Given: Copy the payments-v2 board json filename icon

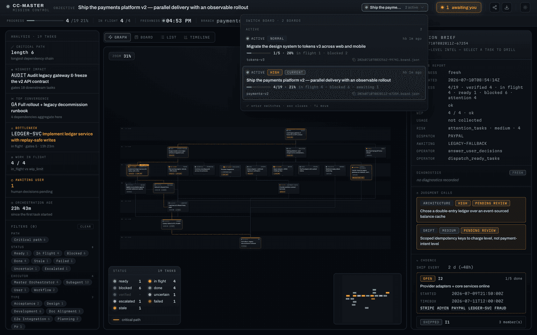Looking at the screenshot, I should pos(354,94).
